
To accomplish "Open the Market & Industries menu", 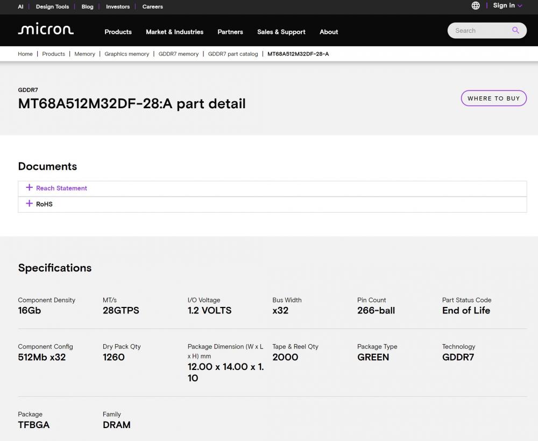I will coord(175,32).
